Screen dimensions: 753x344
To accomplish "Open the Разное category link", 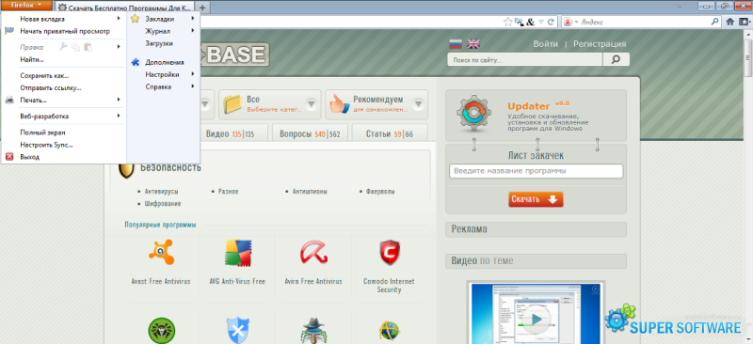I will (x=228, y=191).
